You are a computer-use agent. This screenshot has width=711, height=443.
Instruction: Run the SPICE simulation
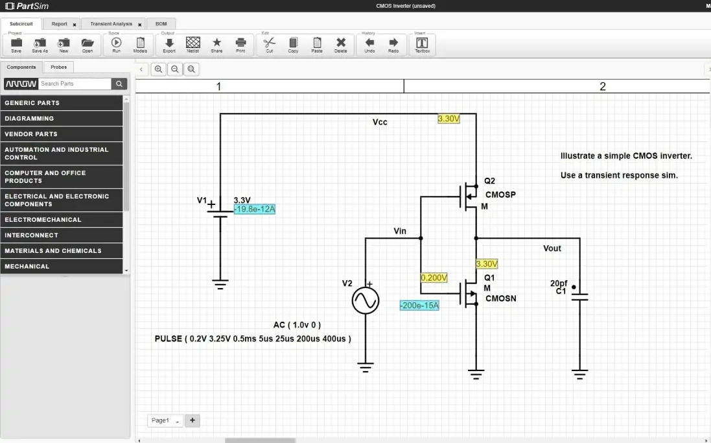[x=116, y=44]
